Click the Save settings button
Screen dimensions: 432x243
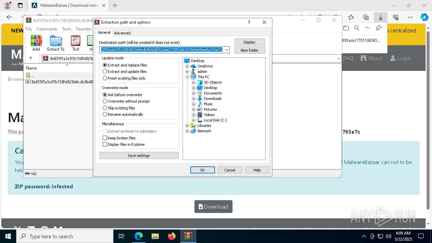139,156
